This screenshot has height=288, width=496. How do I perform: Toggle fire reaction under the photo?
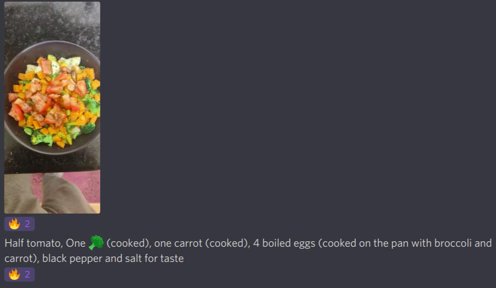pos(20,224)
